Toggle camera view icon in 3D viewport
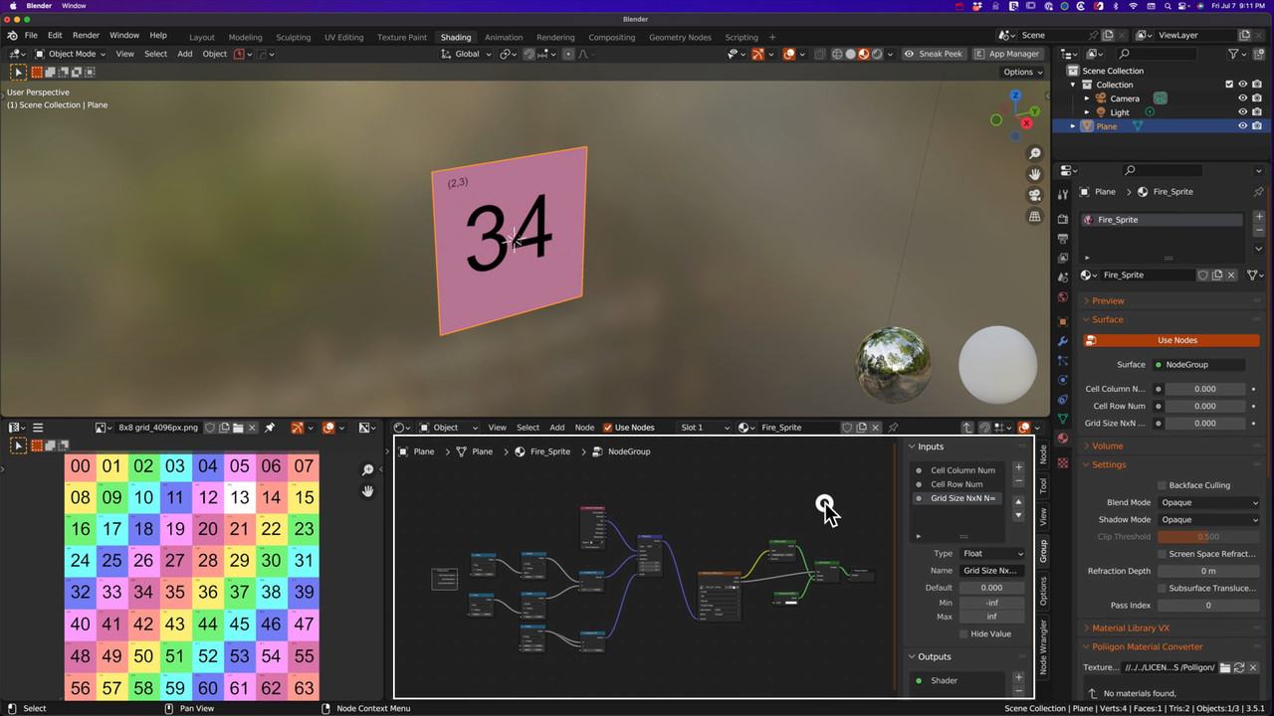 1035,195
